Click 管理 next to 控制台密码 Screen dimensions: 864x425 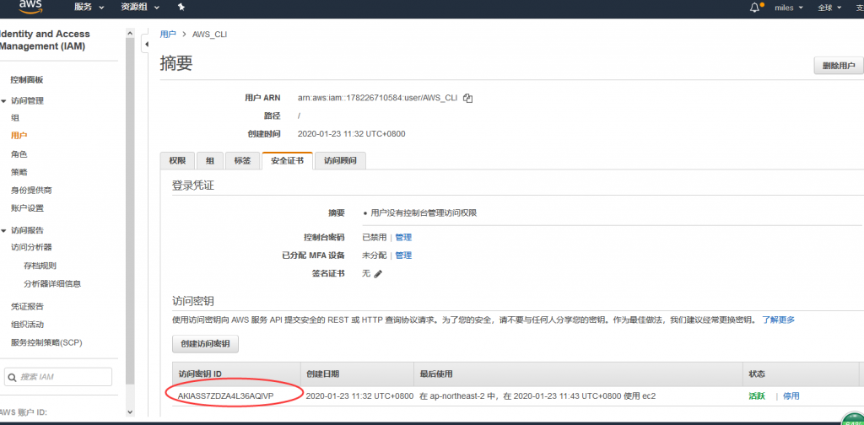[x=403, y=237]
